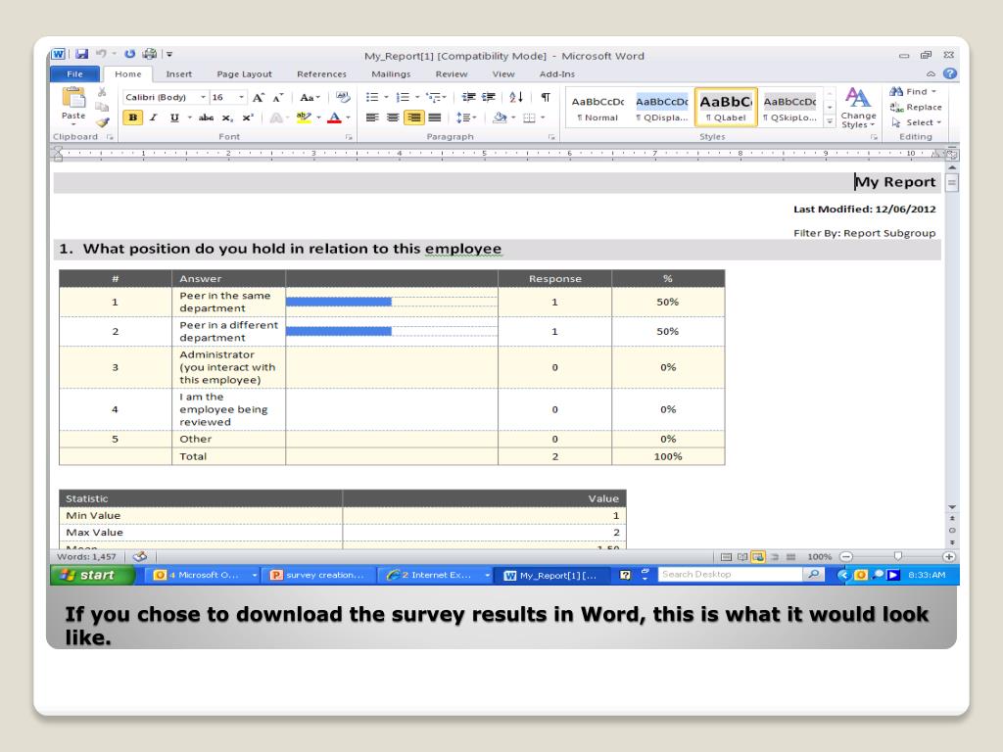Shrink the font size

pos(277,97)
